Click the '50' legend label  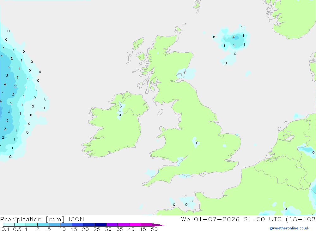pos(154,229)
